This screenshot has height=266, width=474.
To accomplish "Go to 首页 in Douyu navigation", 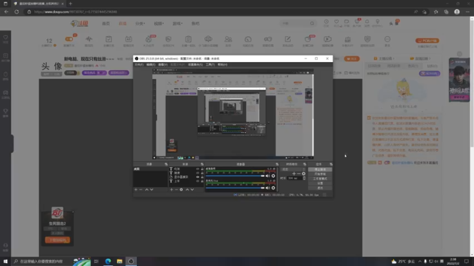I will [x=106, y=24].
